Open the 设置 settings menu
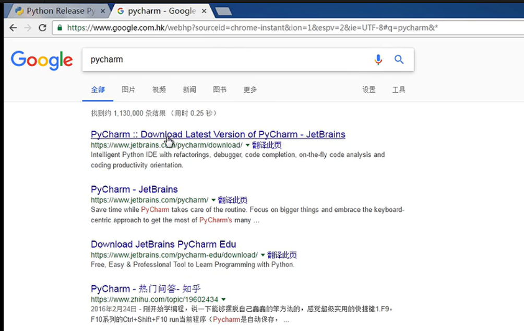The image size is (524, 331). (369, 90)
